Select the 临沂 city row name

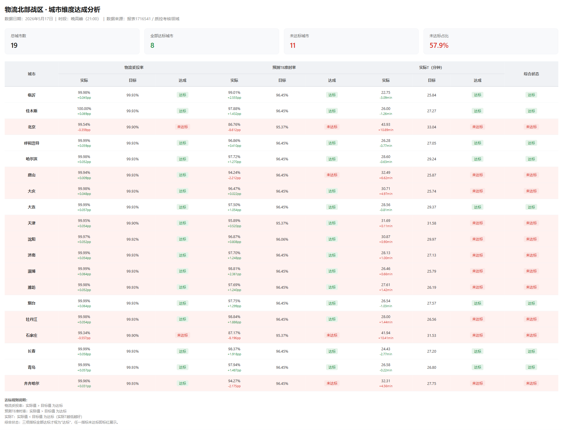pyautogui.click(x=32, y=95)
